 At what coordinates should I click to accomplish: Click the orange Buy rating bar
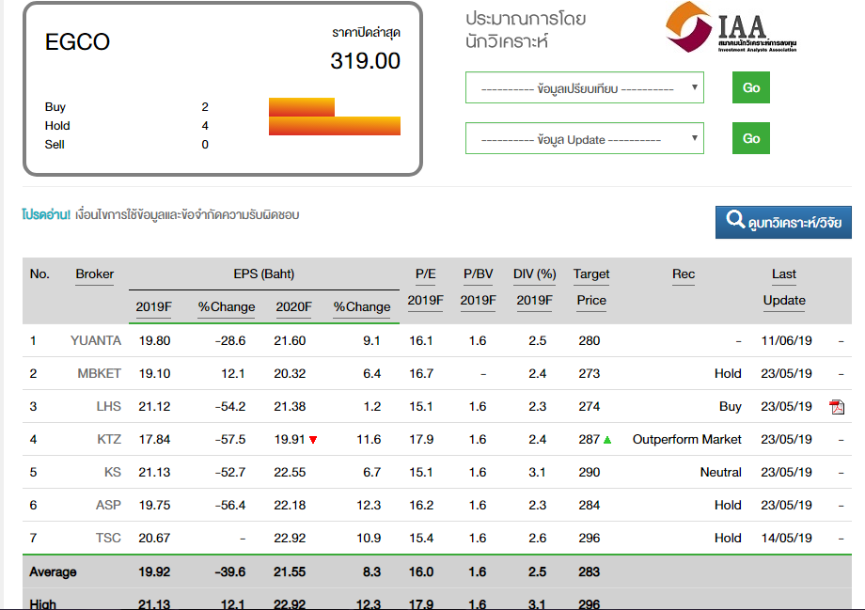pyautogui.click(x=302, y=107)
